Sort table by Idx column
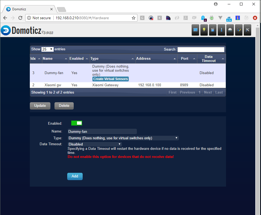The height and width of the screenshot is (215, 261). click(36, 59)
